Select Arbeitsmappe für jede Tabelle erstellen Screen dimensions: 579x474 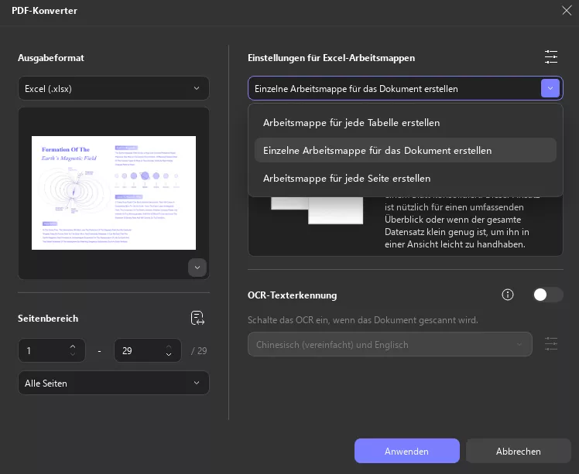coord(406,122)
